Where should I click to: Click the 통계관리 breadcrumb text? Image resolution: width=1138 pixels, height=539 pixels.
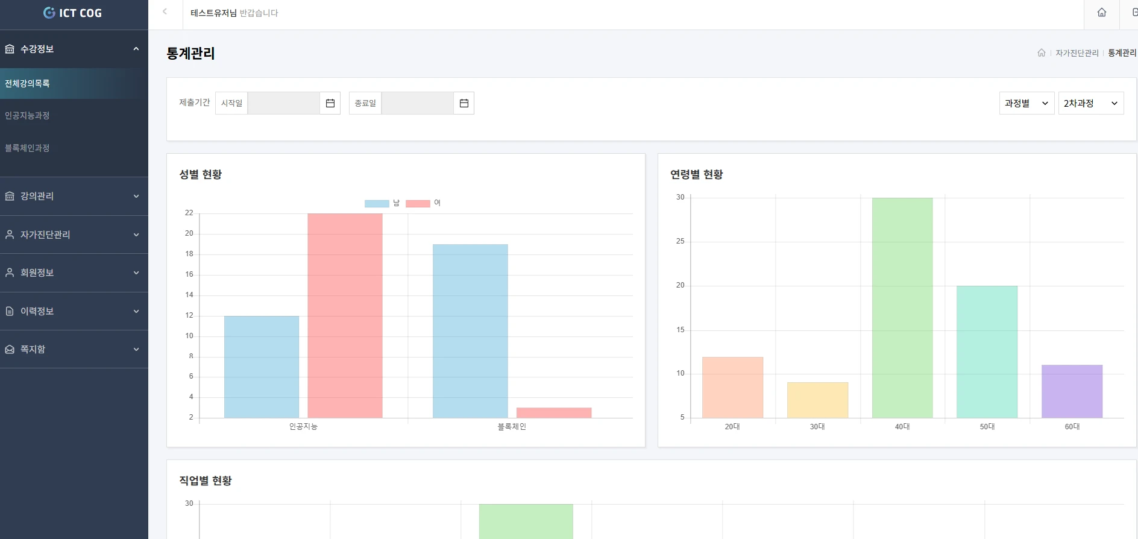(1122, 53)
